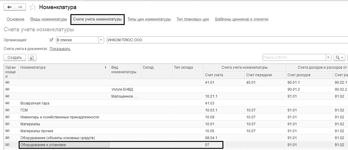Viewport: 348px width, 150px height.
Task: Open Шаблоны ценников и этикеток
Action: tap(242, 19)
